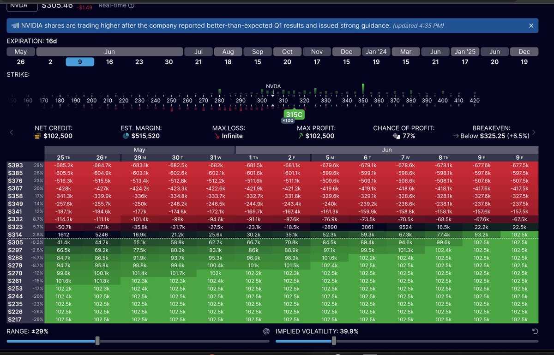The height and width of the screenshot is (355, 554).
Task: Click the Implied Volatility slider handle
Action: (334, 341)
